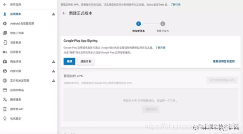The height and width of the screenshot is (134, 243).
Task: Click the 内容分级 rating icon
Action: pos(5,71)
